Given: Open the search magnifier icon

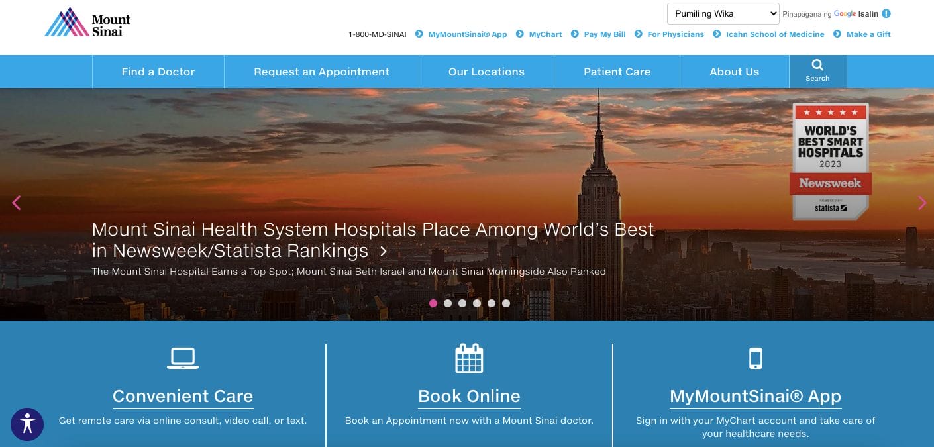Looking at the screenshot, I should pos(817,65).
